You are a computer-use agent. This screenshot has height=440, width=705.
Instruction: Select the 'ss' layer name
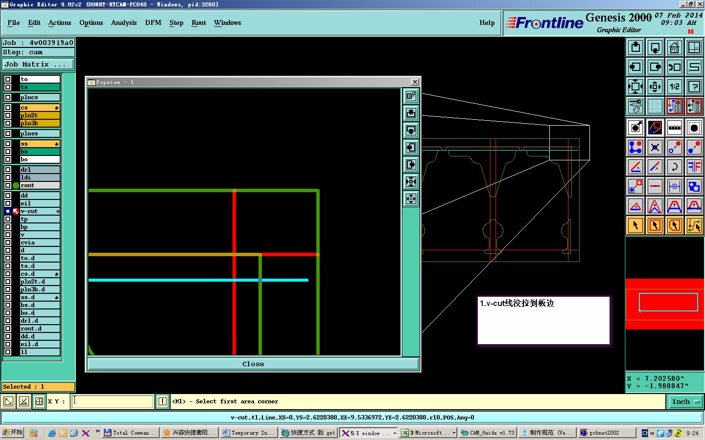click(40, 144)
